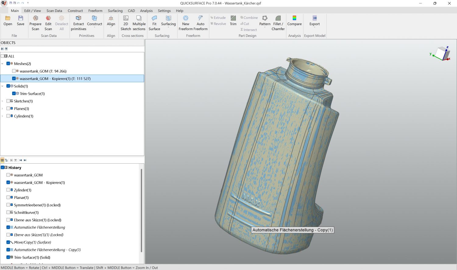This screenshot has height=270, width=457.
Task: Run the Compare analysis tool
Action: coord(294,19)
